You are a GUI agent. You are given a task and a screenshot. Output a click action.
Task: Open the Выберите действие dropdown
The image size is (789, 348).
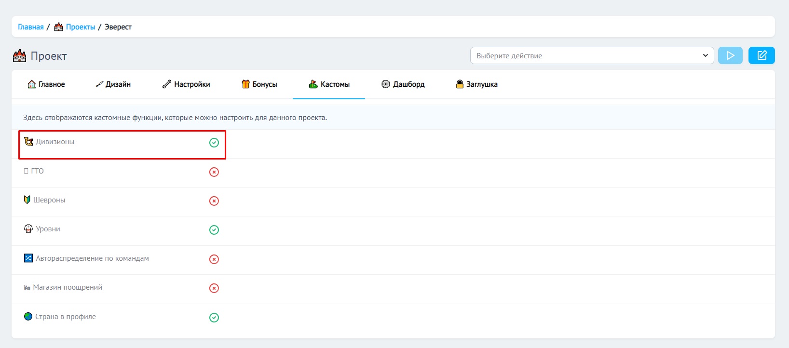(x=591, y=55)
